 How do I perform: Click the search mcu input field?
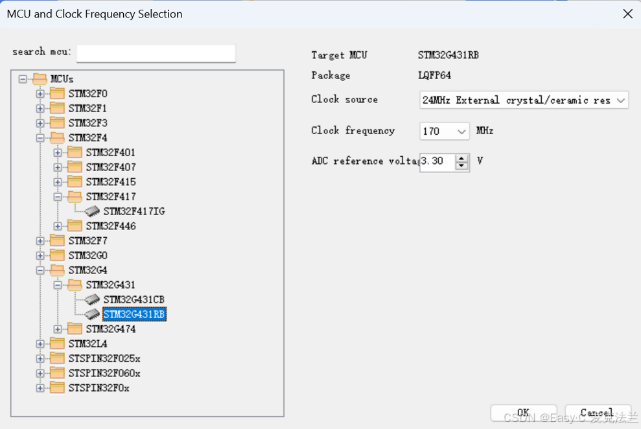pyautogui.click(x=156, y=53)
